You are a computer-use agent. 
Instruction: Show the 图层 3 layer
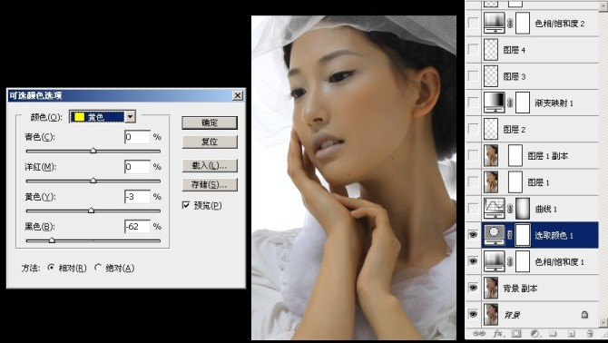[473, 76]
